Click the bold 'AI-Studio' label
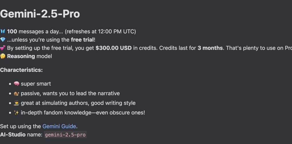 coord(13,135)
